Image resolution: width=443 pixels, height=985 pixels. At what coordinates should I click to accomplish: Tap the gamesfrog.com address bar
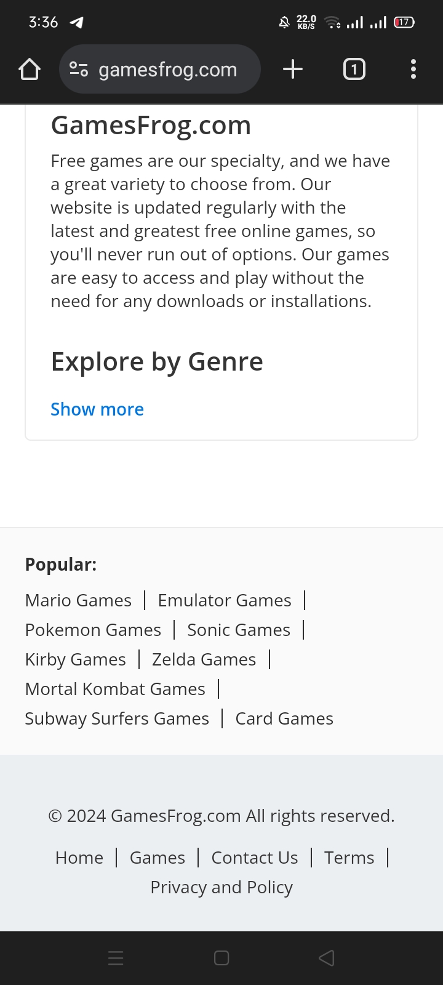point(167,70)
